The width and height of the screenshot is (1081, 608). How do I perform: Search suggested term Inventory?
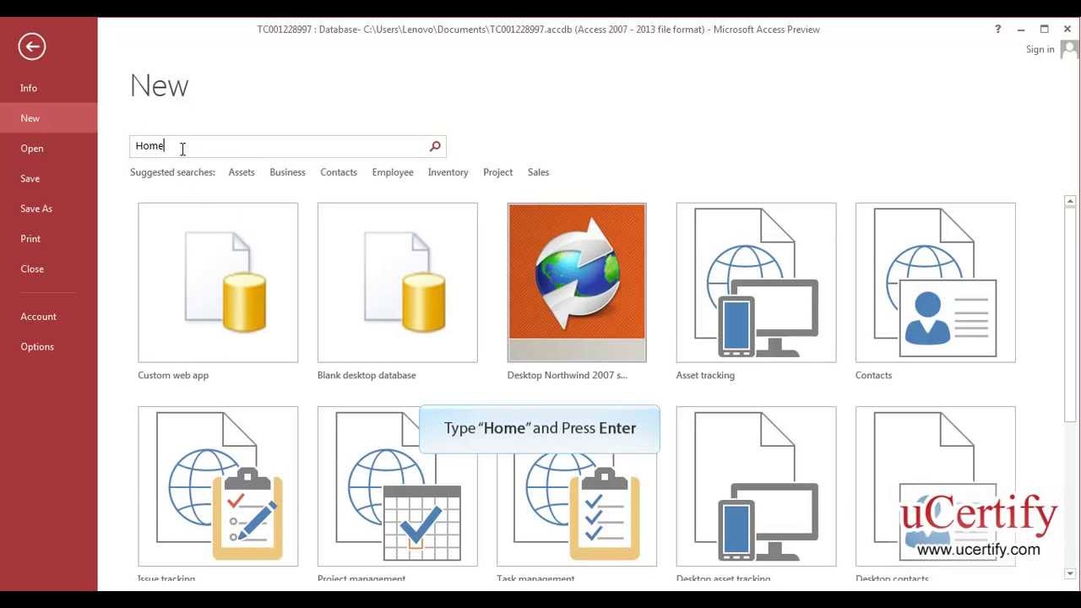(x=448, y=172)
